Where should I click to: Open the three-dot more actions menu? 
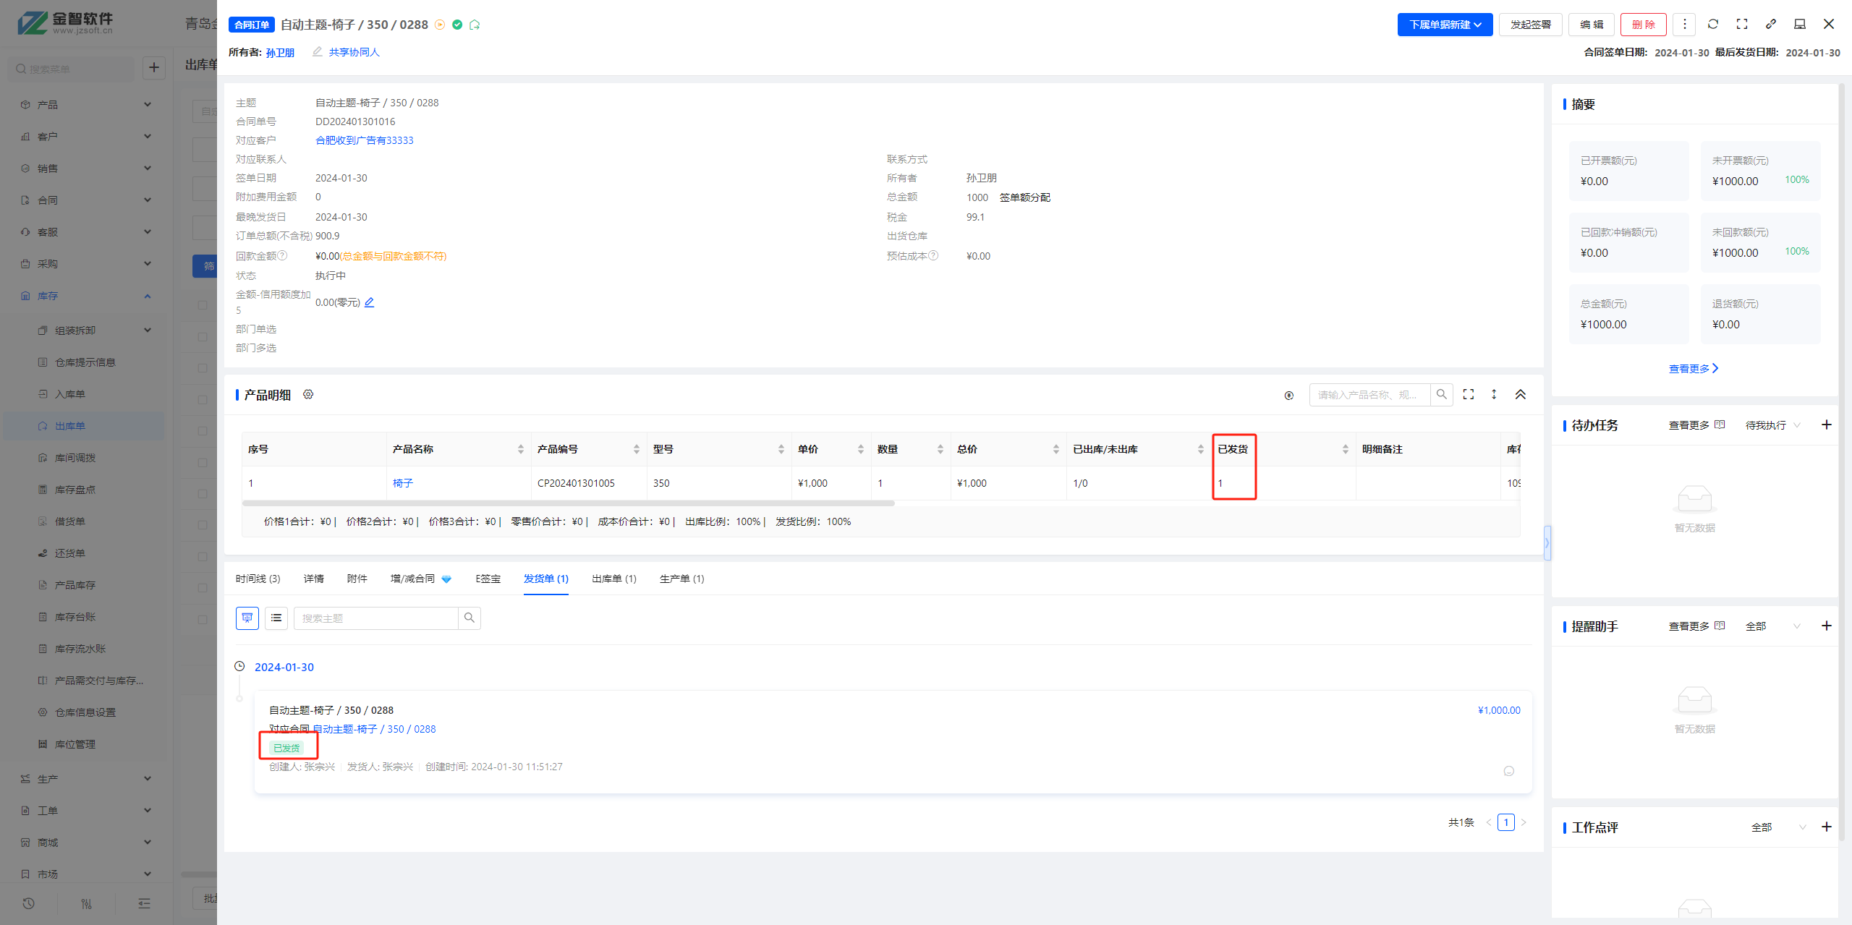(x=1684, y=24)
